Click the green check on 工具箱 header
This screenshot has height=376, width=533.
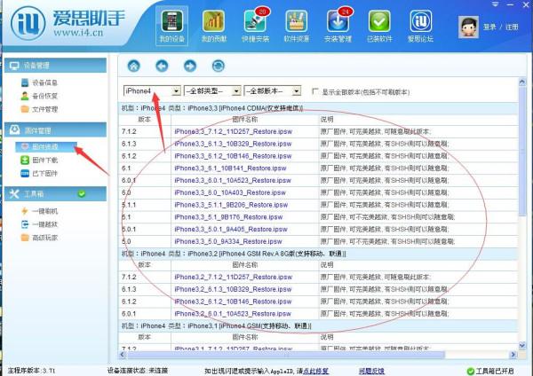(x=82, y=194)
